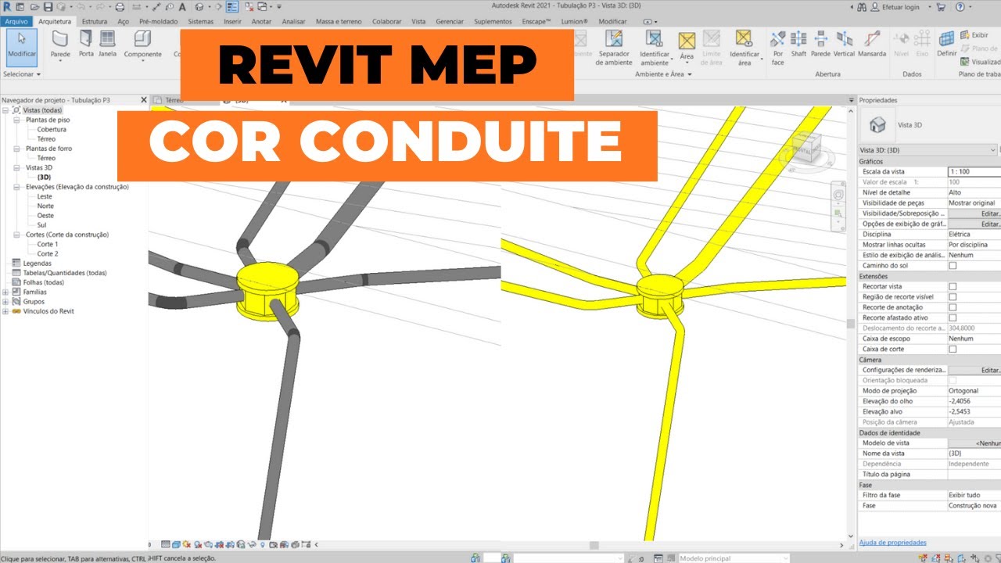Click the ViewCube in 3D view
The height and width of the screenshot is (563, 1001).
pos(805,149)
